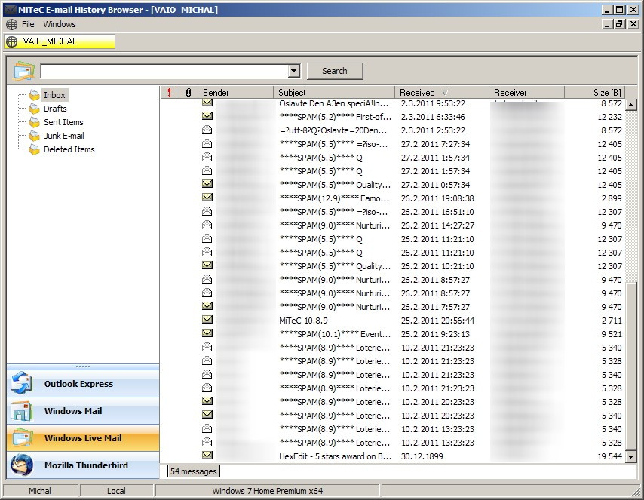
Task: Click envelope icon of SPAM(10.1) Event message
Action: pyautogui.click(x=207, y=333)
